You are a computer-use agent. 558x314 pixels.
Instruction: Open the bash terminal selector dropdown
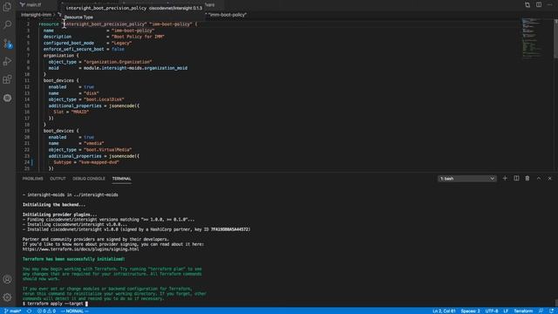tap(467, 179)
